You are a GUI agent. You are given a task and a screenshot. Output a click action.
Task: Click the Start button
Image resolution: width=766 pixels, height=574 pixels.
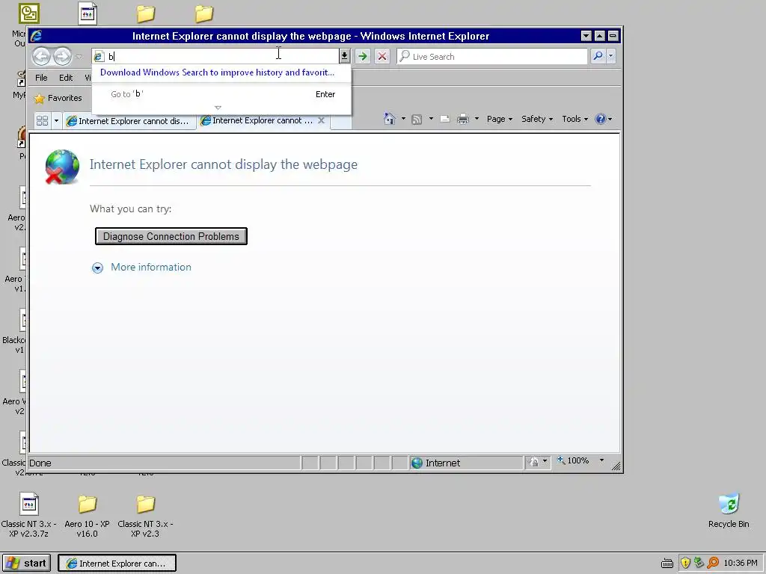[x=26, y=564]
